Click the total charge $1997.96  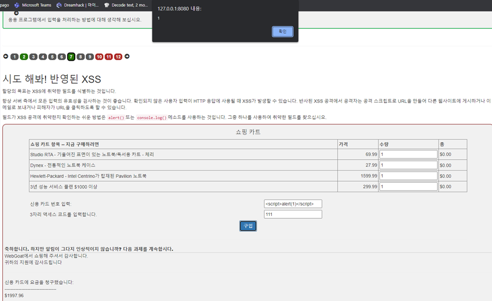click(x=14, y=296)
